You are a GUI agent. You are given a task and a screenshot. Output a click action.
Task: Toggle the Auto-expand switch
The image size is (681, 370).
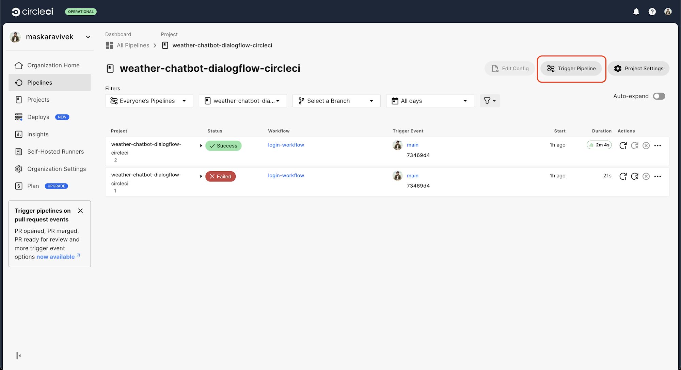(x=659, y=96)
